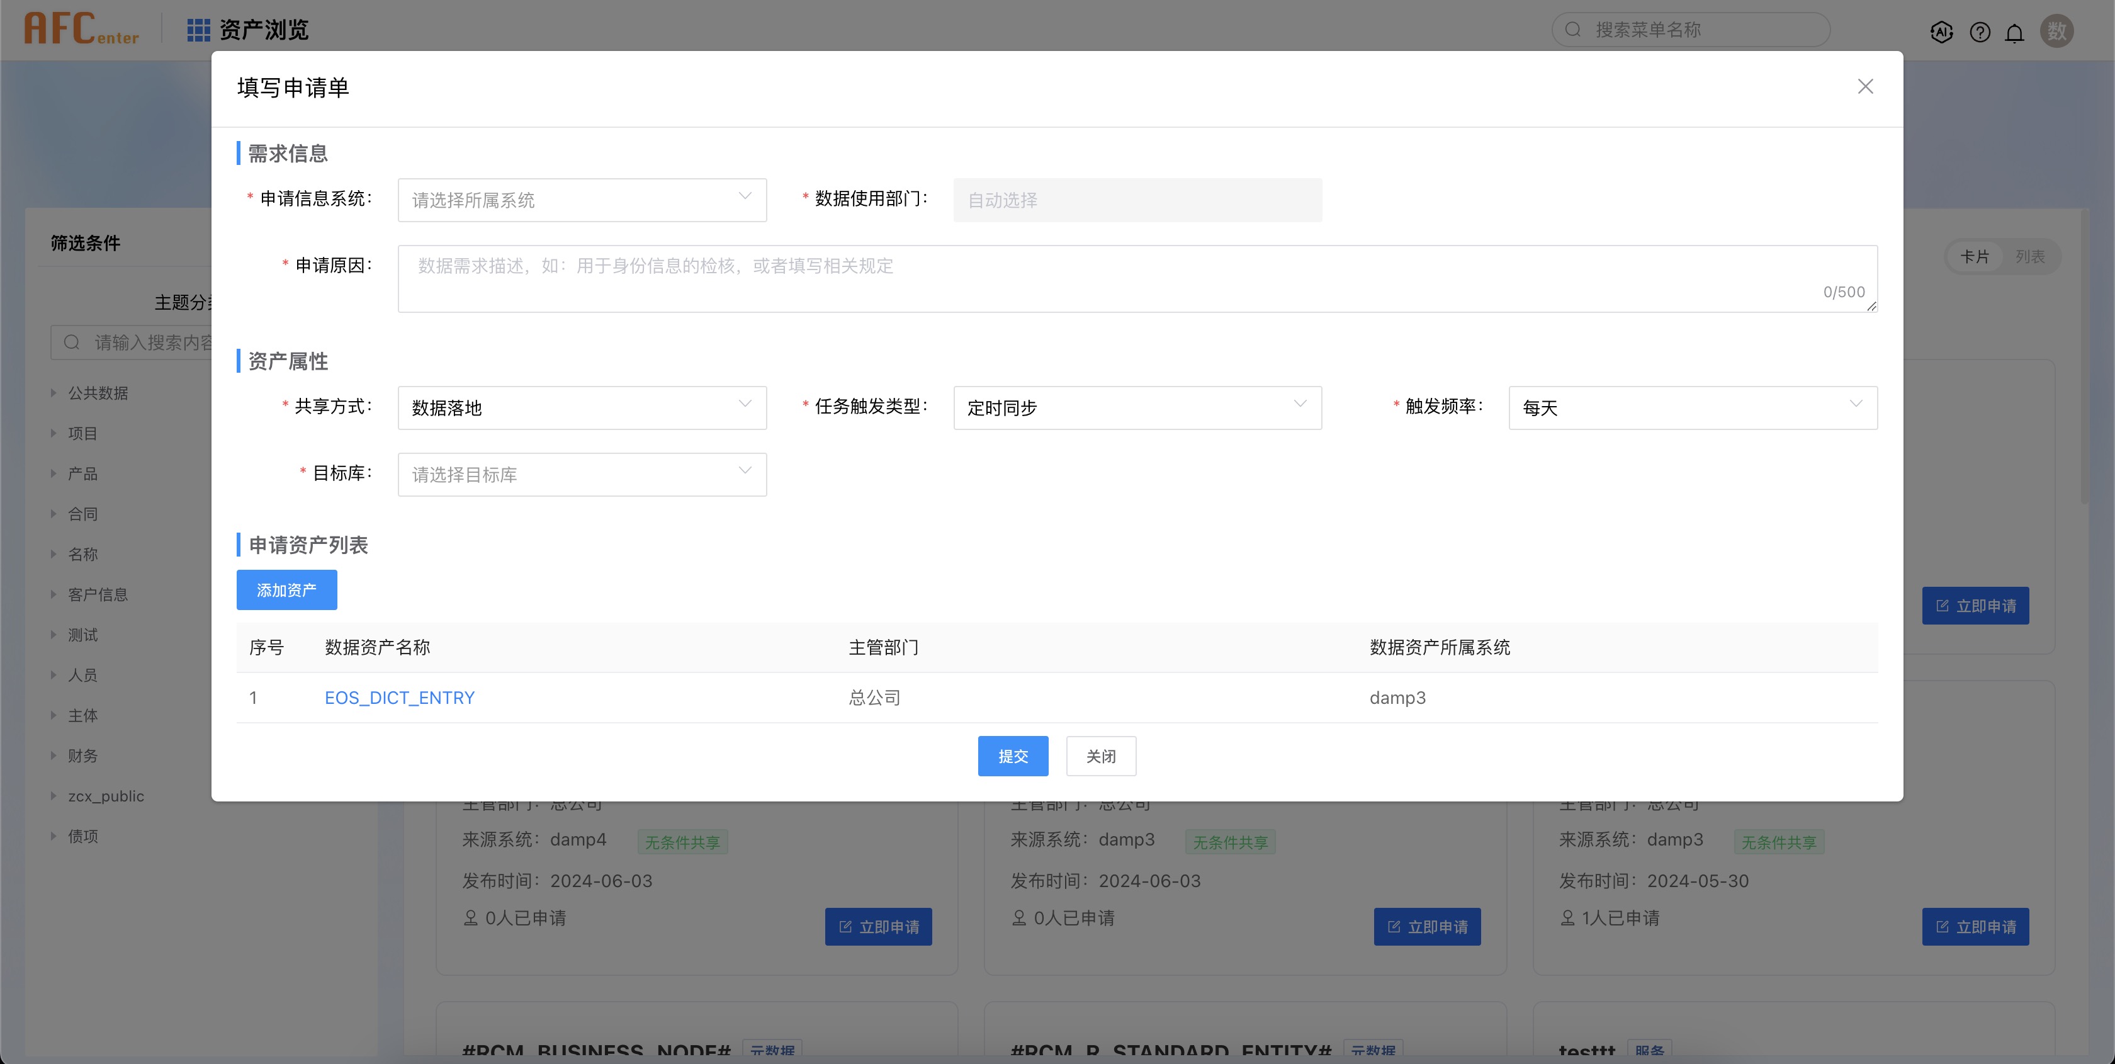Open the app grid icon beside 资产浏览
Viewport: 2115px width, 1064px height.
(x=198, y=30)
